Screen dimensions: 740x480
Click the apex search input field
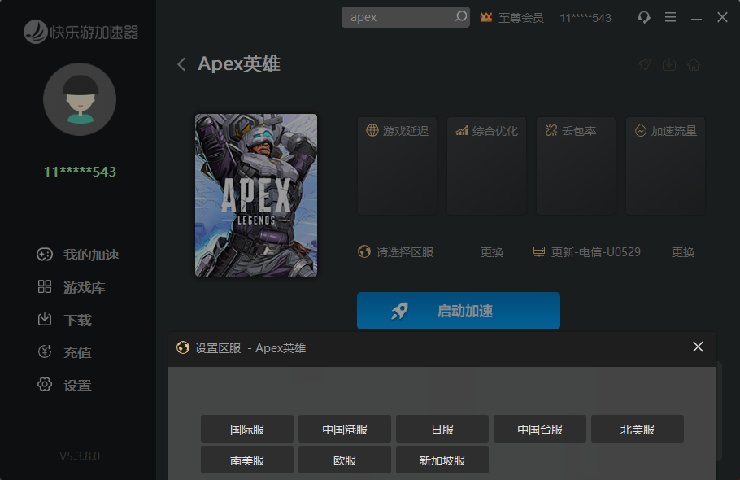point(398,17)
